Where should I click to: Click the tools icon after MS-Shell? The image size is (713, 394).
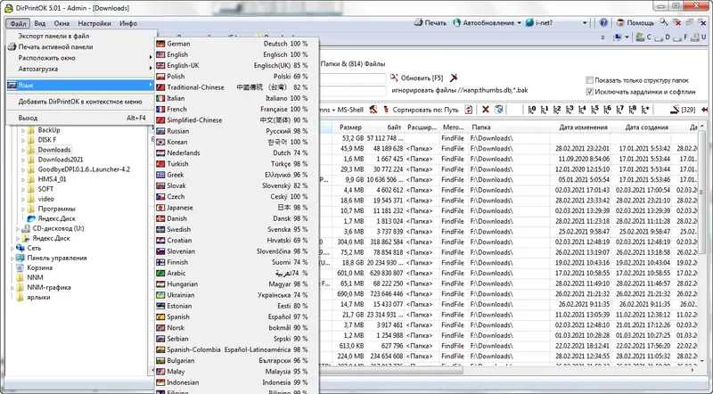[x=373, y=110]
